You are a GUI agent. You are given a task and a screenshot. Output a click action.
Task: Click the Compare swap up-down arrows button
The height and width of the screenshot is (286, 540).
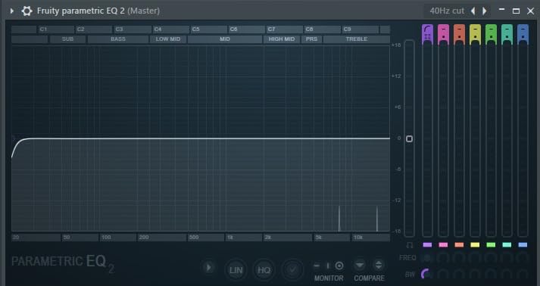pos(378,265)
